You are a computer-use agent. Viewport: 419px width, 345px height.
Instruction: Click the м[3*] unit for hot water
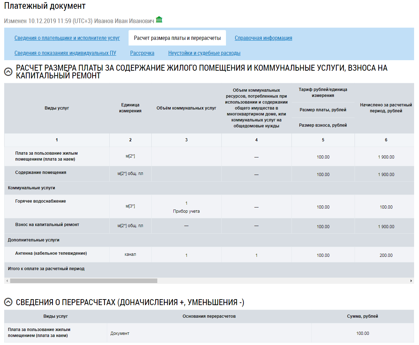coord(130,206)
